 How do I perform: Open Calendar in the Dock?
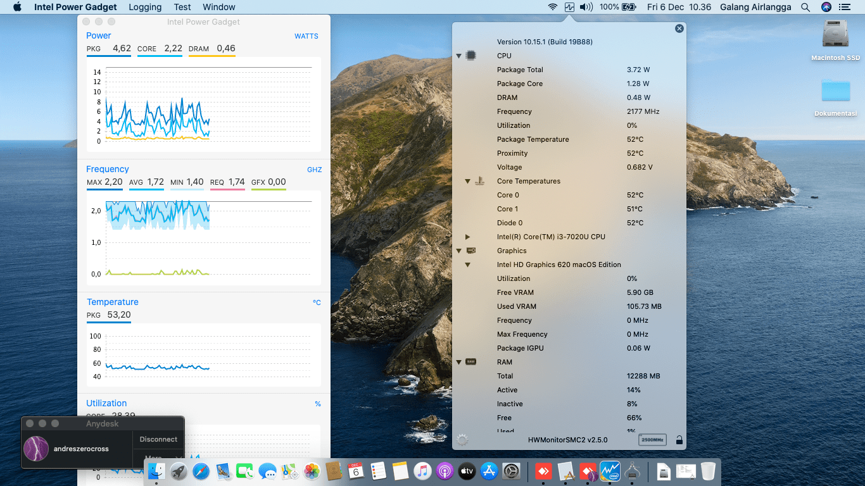(x=356, y=471)
